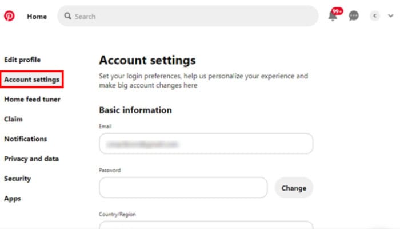Image resolution: width=400 pixels, height=229 pixels.
Task: Open Home feed tuner section
Action: 33,99
